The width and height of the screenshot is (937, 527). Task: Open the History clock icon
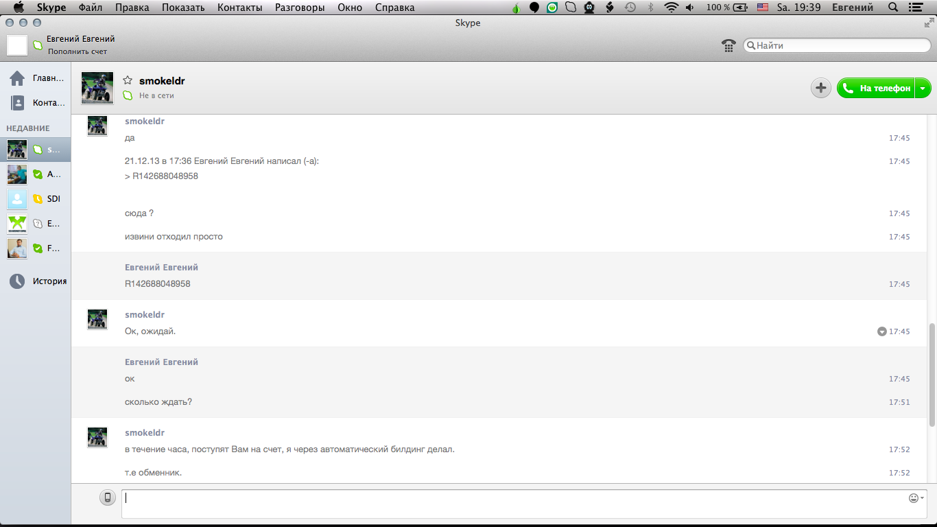[x=17, y=281]
